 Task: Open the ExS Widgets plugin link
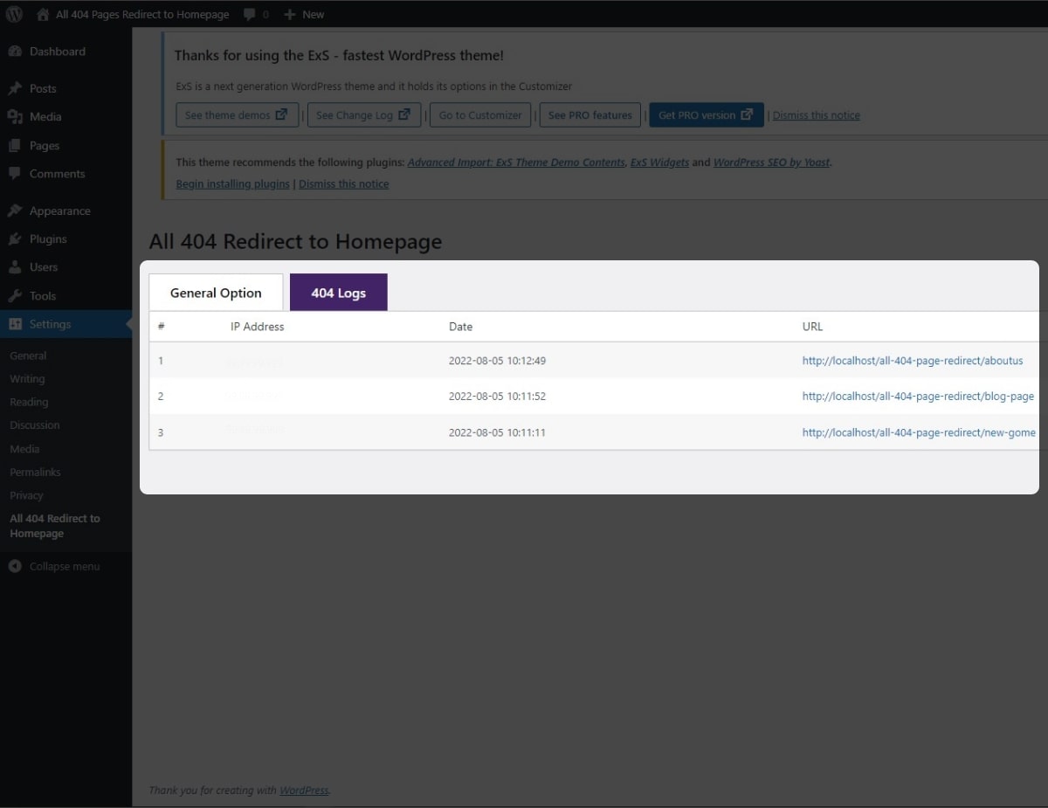pyautogui.click(x=660, y=162)
